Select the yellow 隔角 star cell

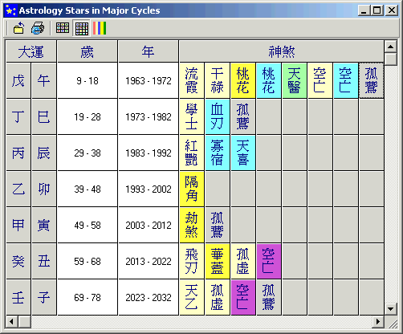point(192,189)
